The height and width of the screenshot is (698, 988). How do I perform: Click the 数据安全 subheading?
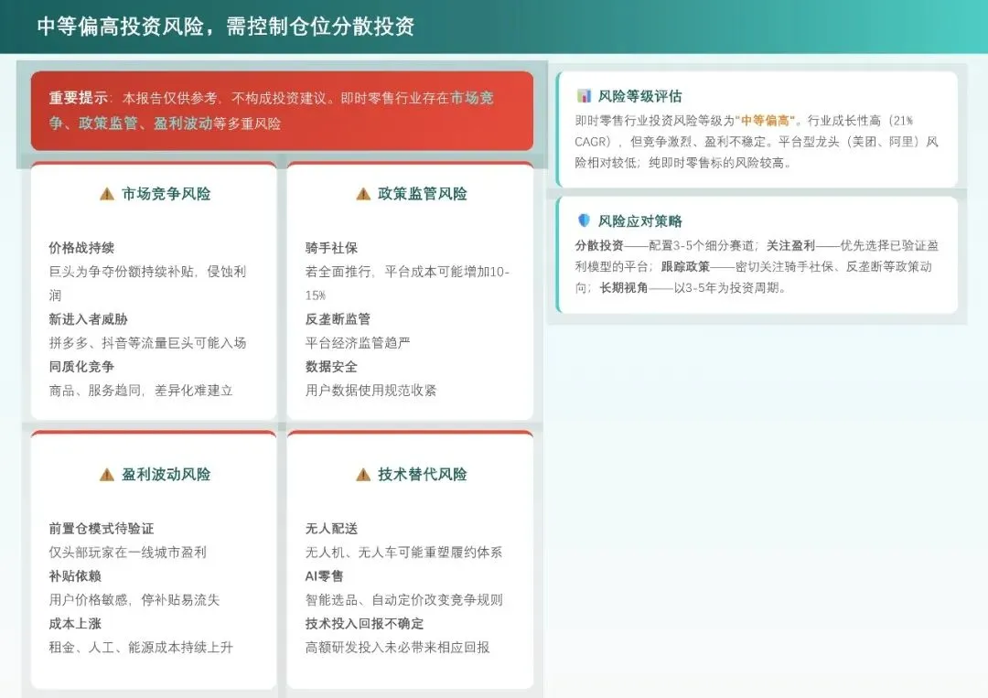point(331,367)
